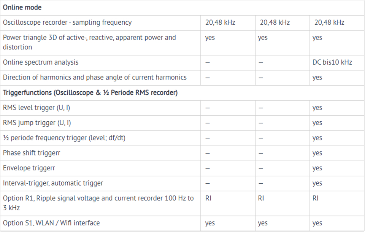Click Option R1 Ripple signal row label

tap(98, 203)
